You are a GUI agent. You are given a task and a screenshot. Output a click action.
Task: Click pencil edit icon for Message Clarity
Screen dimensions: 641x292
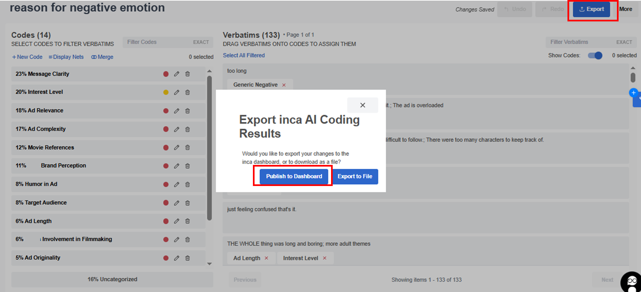[177, 74]
